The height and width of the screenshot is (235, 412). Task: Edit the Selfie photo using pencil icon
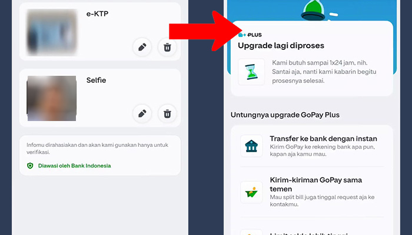pos(142,113)
